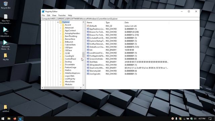This screenshot has width=215, height=121.
Task: Select PostAppInstallTa... value icon
Action: click(x=88, y=56)
